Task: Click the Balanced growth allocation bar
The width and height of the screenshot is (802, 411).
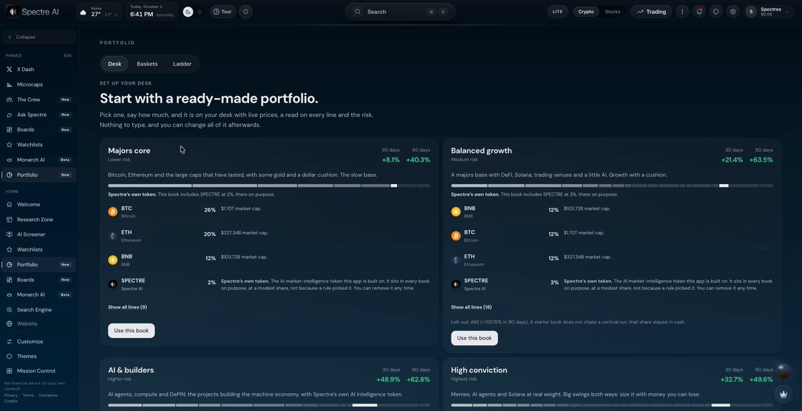Action: point(612,186)
